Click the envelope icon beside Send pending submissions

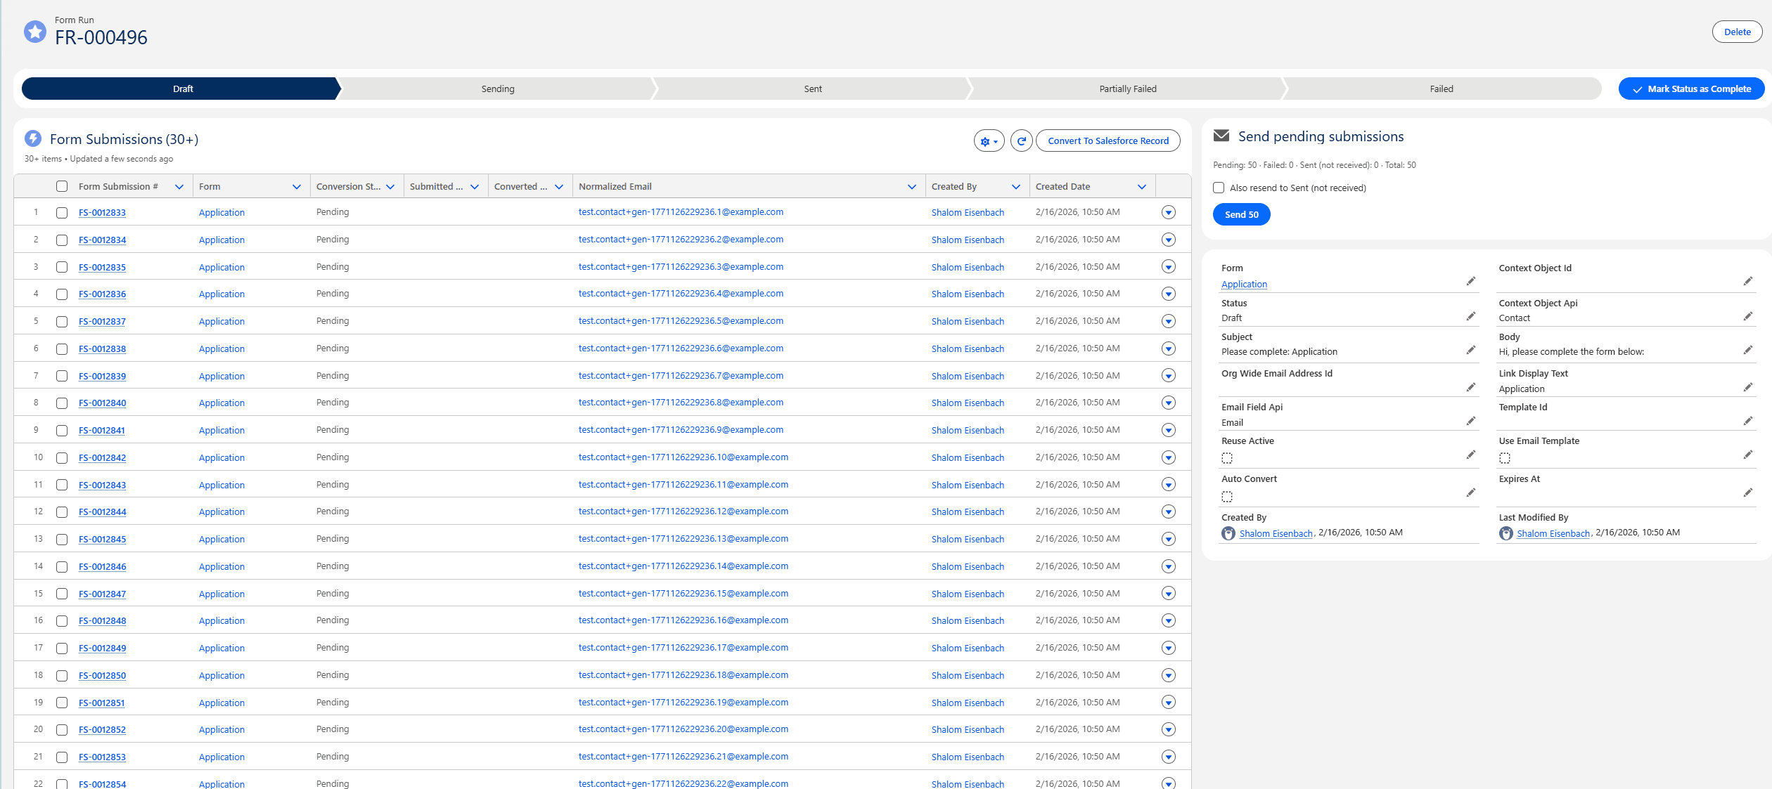click(x=1222, y=136)
